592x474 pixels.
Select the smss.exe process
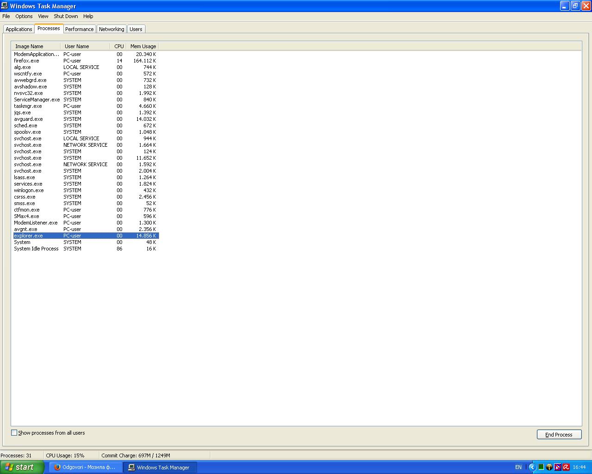click(86, 203)
